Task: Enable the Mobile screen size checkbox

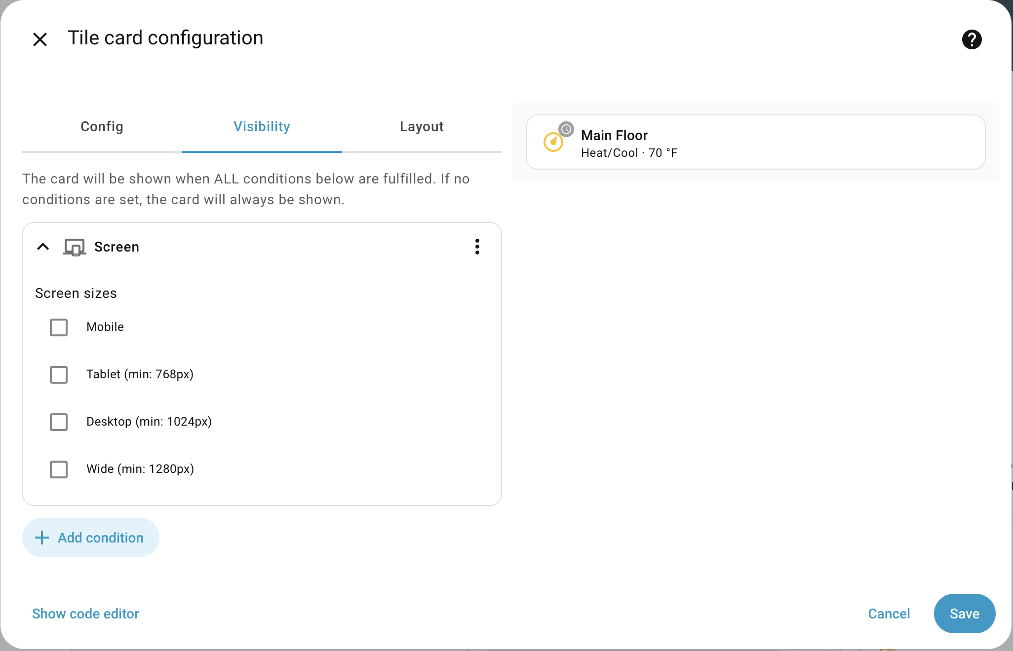Action: pyautogui.click(x=59, y=327)
